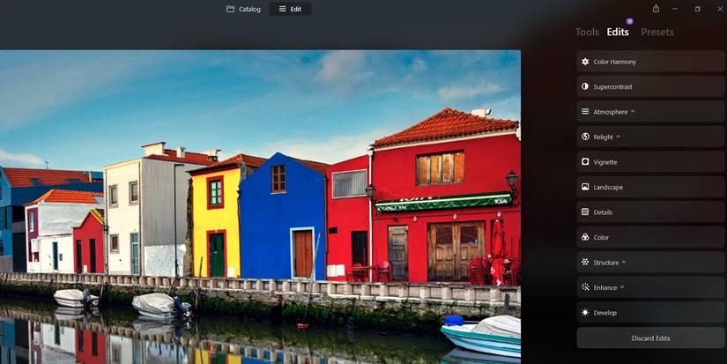Open the Presets panel tab
The width and height of the screenshot is (727, 364).
[657, 32]
